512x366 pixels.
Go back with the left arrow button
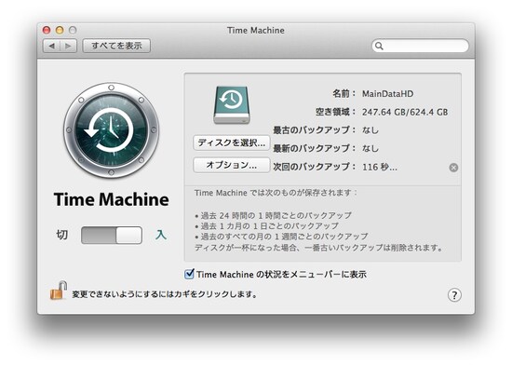point(51,46)
